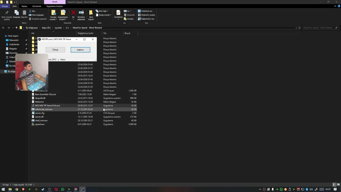Viewport: 341px width, 192px height.
Task: Switch to the Giriş ribbon tab
Action: pyautogui.click(x=14, y=6)
